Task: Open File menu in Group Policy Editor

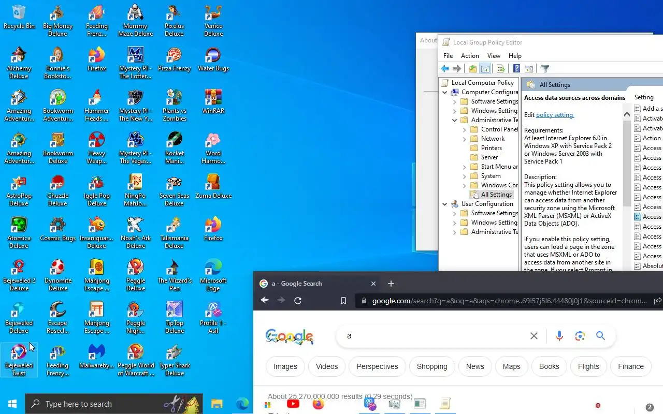Action: (448, 56)
